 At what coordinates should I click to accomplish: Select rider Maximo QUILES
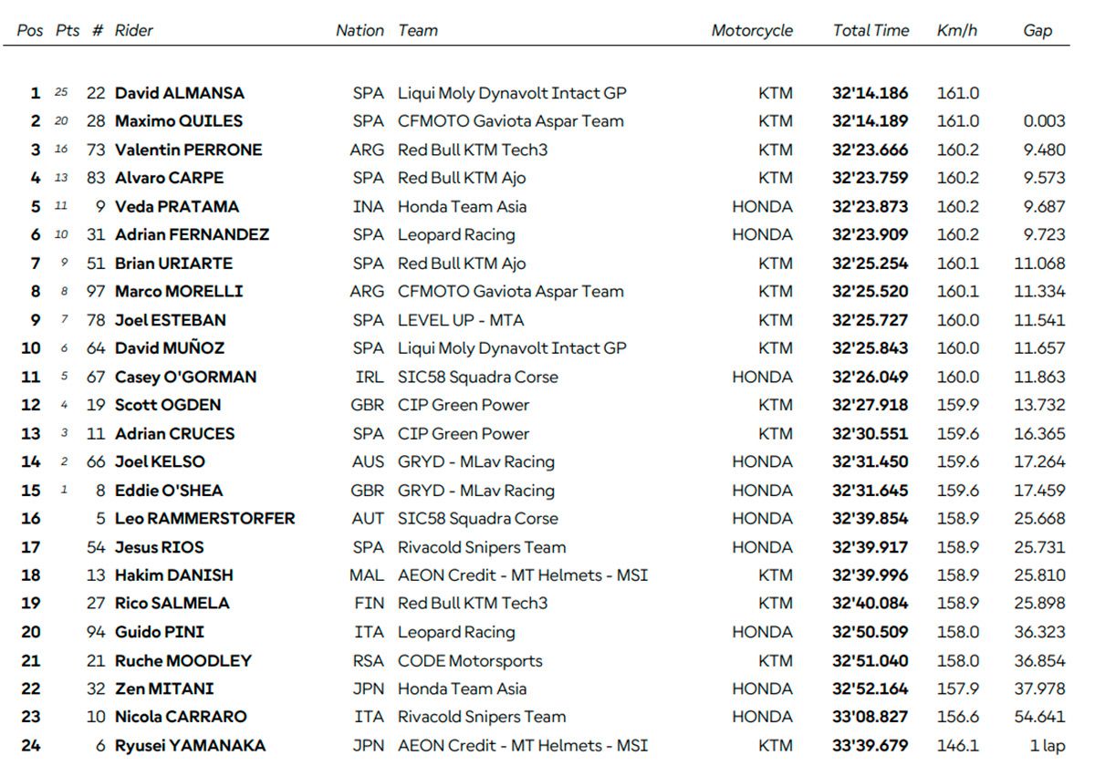tap(177, 121)
